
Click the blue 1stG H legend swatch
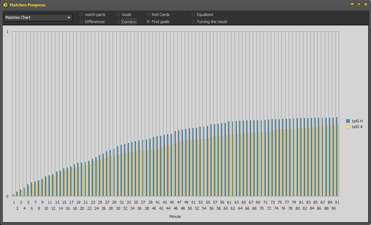pyautogui.click(x=348, y=121)
